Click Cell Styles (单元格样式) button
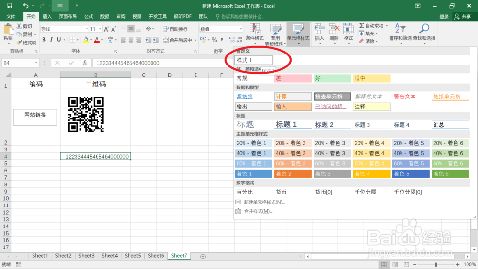This screenshot has width=478, height=269. 298,34
